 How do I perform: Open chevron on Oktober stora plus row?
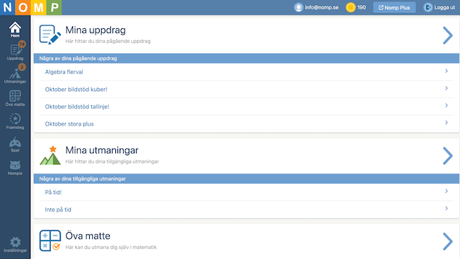(x=447, y=123)
